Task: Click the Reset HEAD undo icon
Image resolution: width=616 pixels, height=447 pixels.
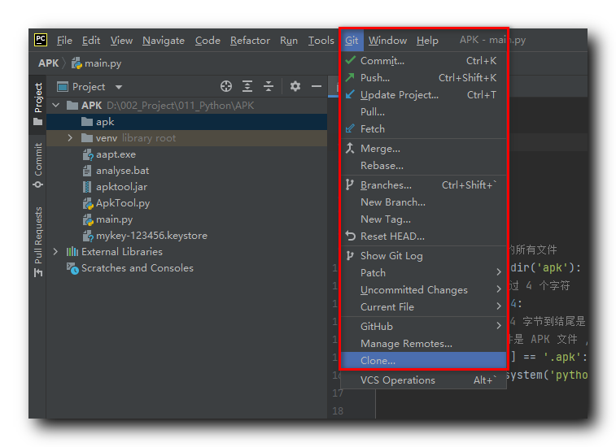Action: [350, 237]
